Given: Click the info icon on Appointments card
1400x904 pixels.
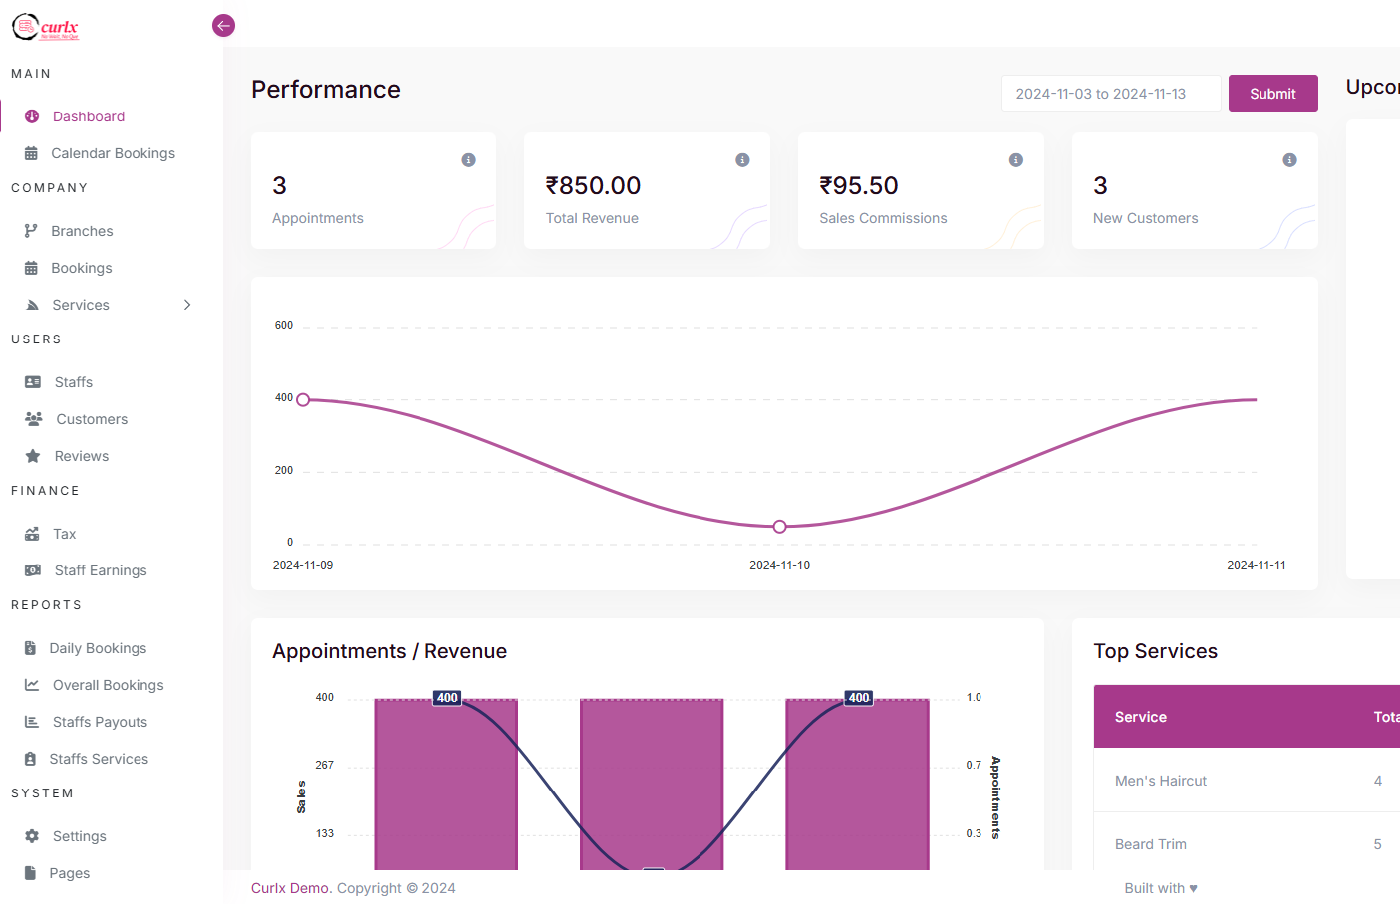Looking at the screenshot, I should coord(468,160).
